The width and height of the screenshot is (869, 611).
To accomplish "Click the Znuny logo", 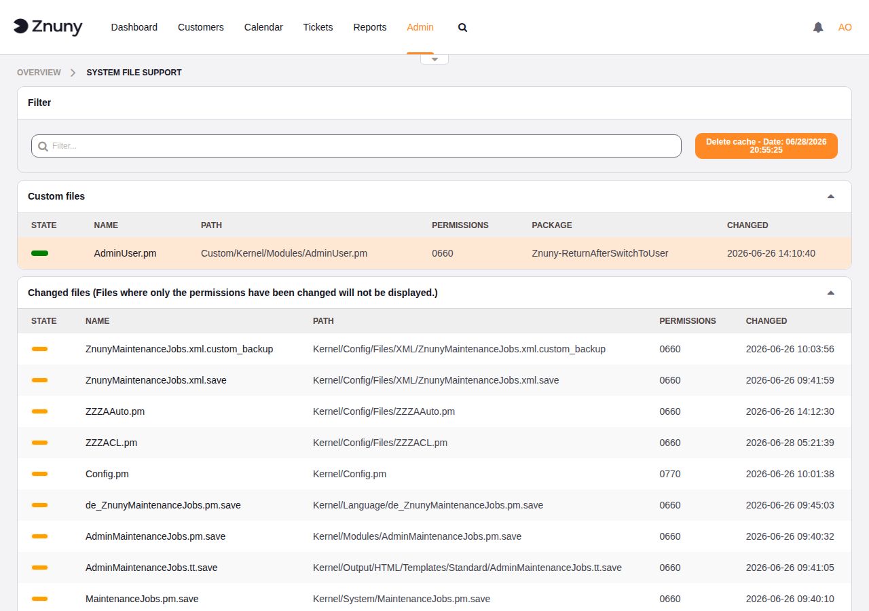I will pyautogui.click(x=48, y=27).
